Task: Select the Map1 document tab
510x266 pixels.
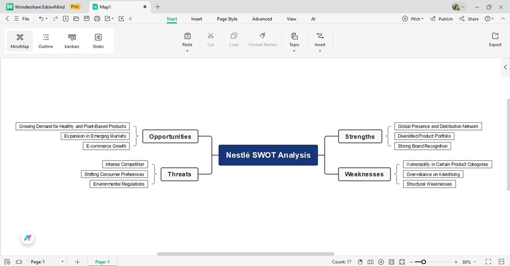Action: point(119,7)
